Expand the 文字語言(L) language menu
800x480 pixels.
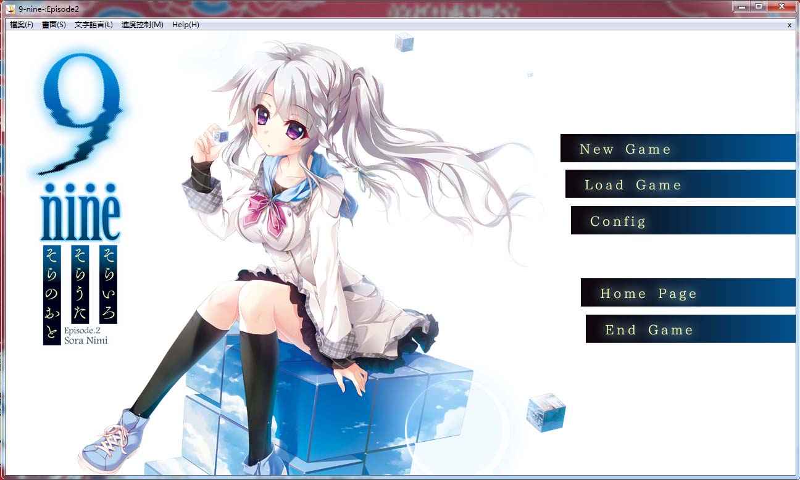coord(93,25)
